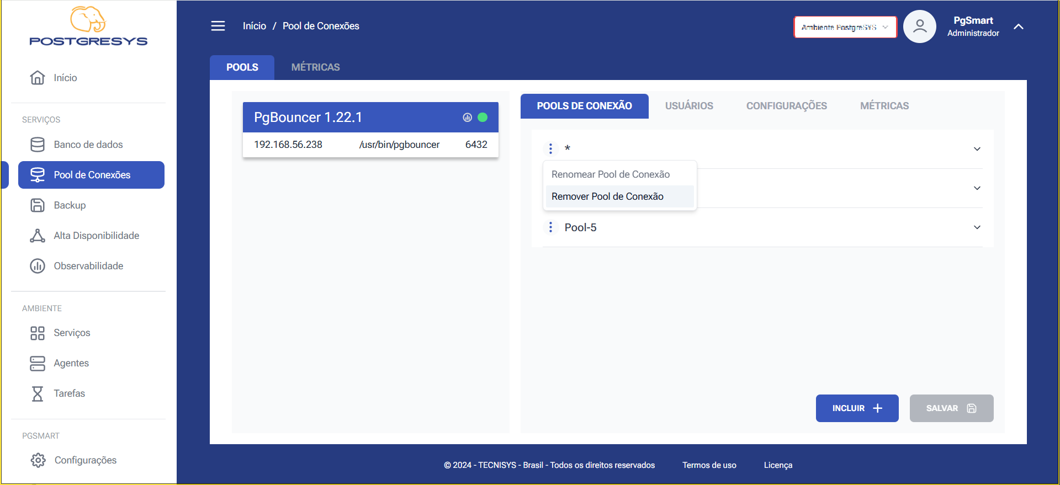Open the Licença link
The height and width of the screenshot is (485, 1060).
[x=778, y=465]
